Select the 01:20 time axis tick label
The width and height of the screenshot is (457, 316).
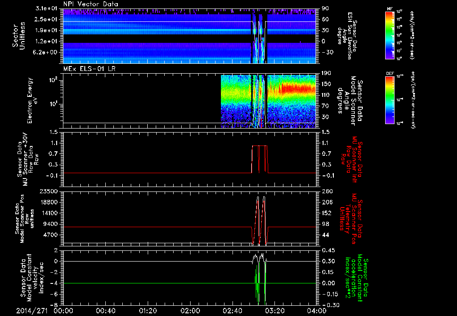[148, 311]
